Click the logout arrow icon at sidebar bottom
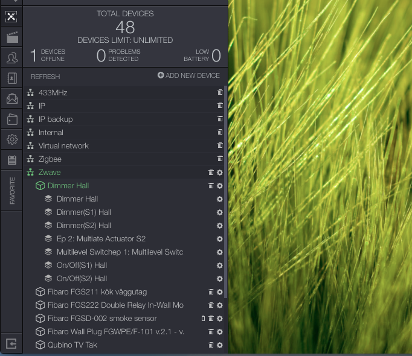412x356 pixels. 11,344
